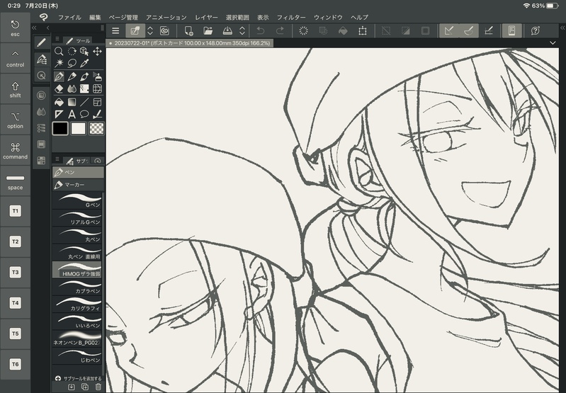Select the Eyedropper tool
566x393 pixels.
point(84,63)
